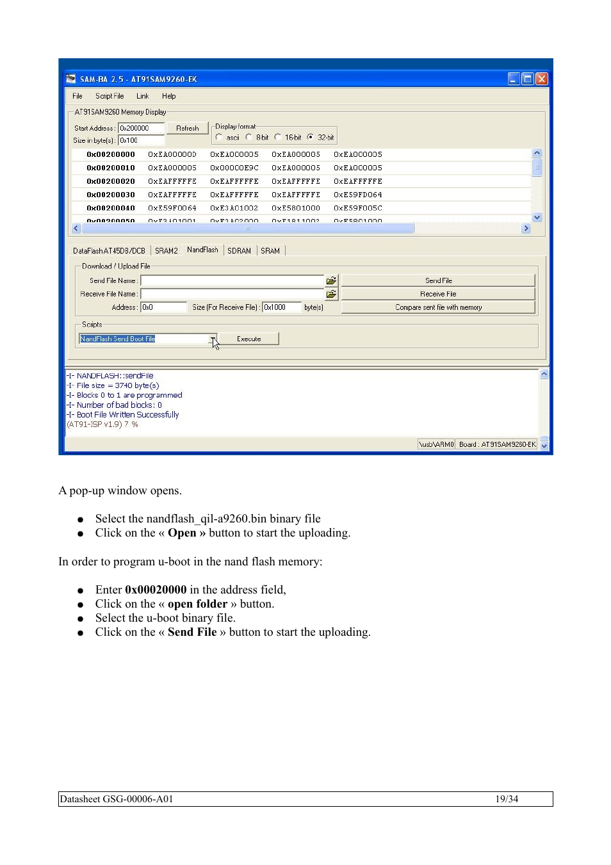Switch to the SRAM tab
Screen dimensions: 611x865
270,251
